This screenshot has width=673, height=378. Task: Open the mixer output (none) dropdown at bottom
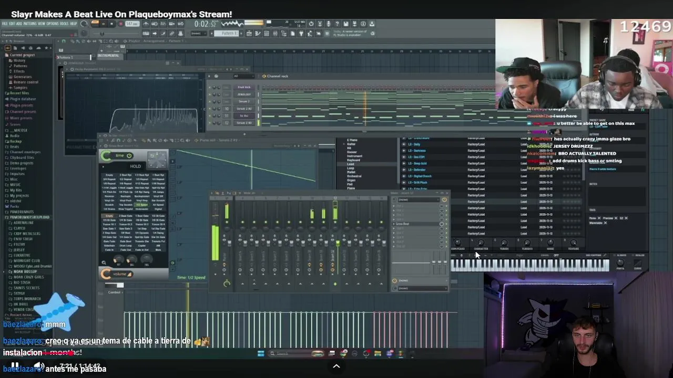[423, 288]
